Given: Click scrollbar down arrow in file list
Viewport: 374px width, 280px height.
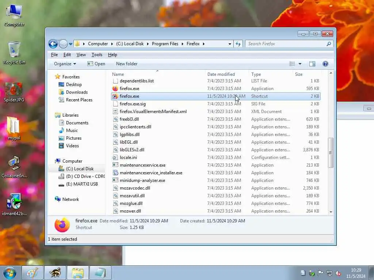Looking at the screenshot, I should pyautogui.click(x=331, y=212).
